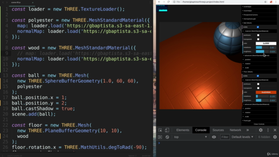Expand Ball advanced MeshStandardMaterial folder

(x=260, y=55)
